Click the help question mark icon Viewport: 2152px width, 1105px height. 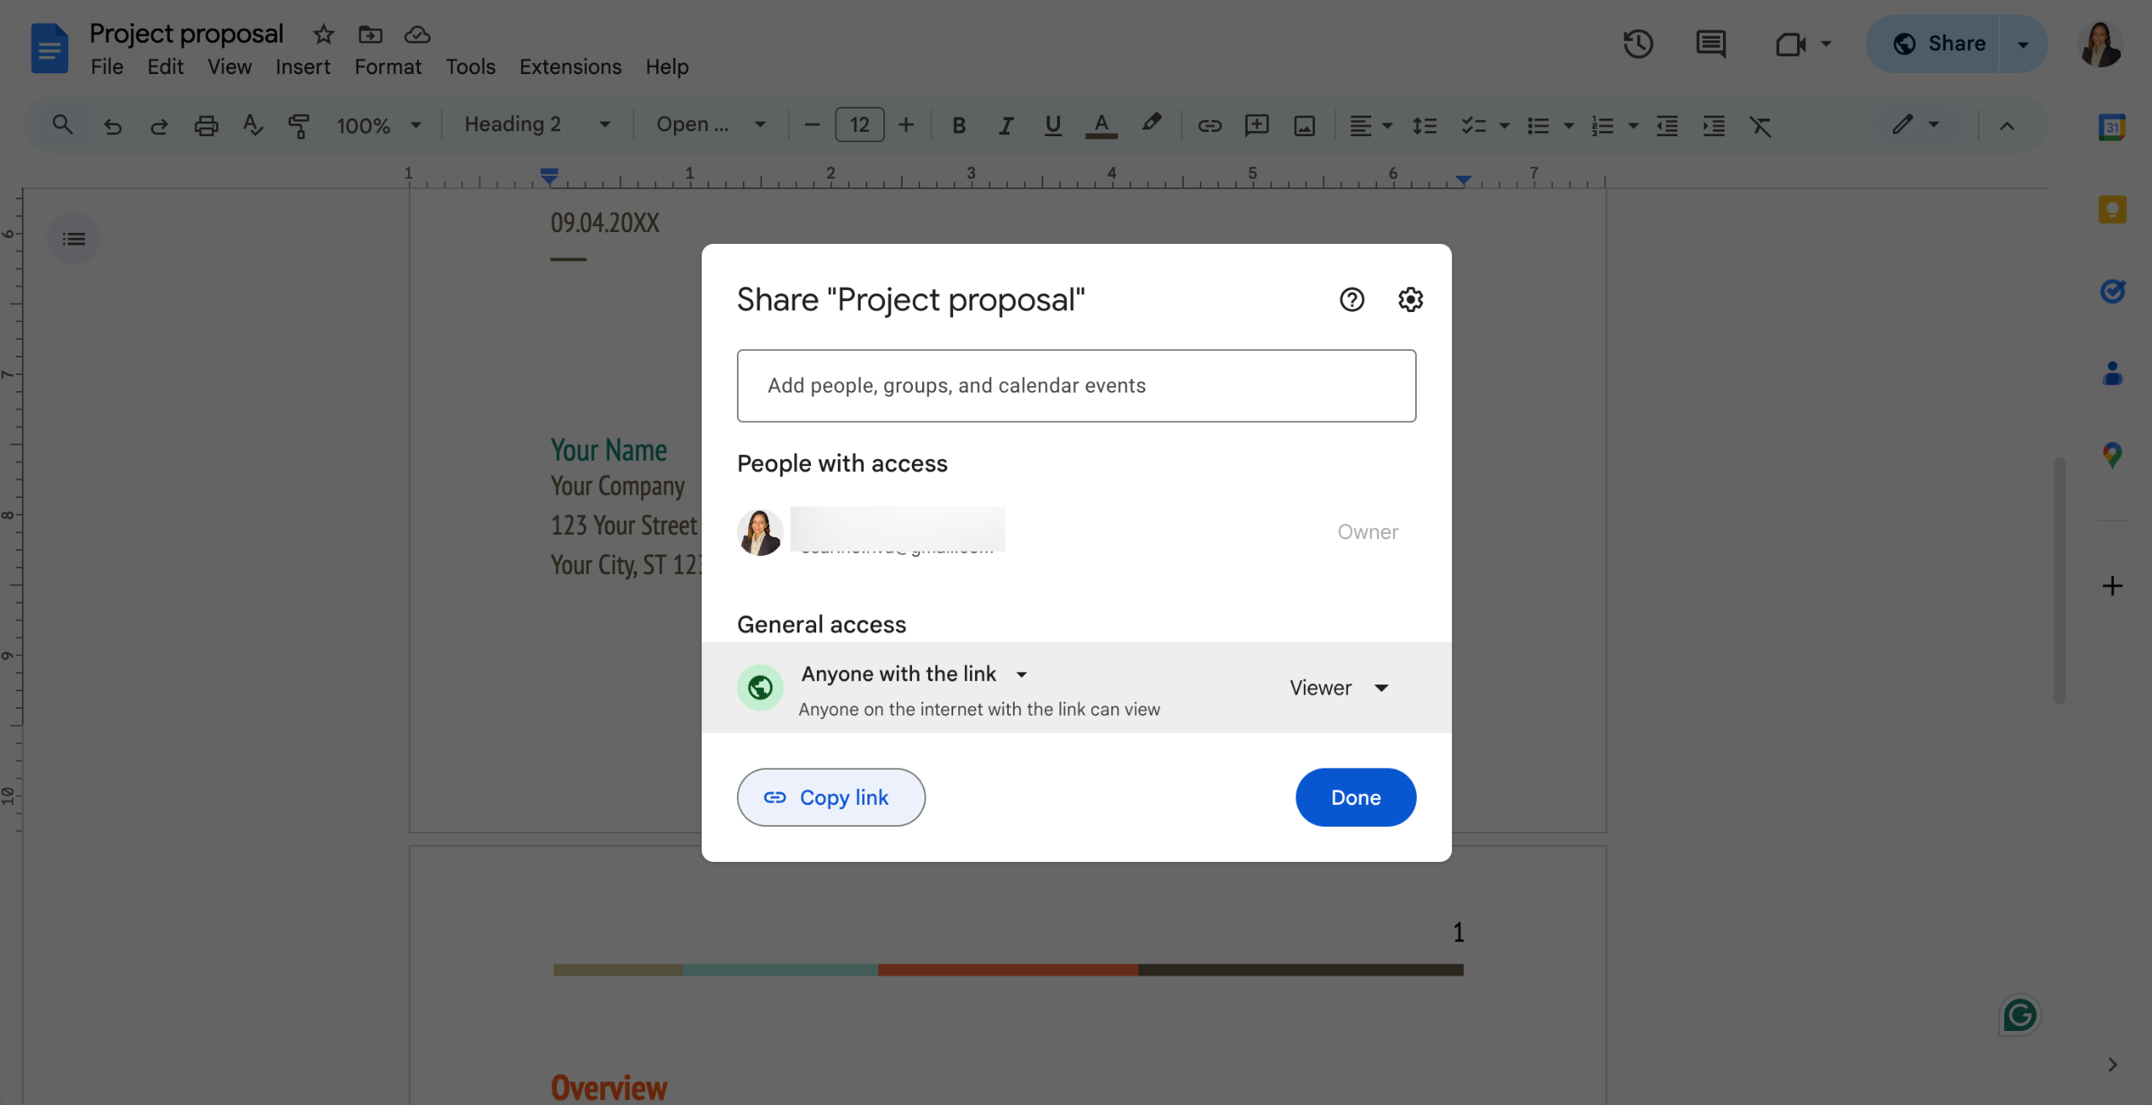(x=1351, y=299)
